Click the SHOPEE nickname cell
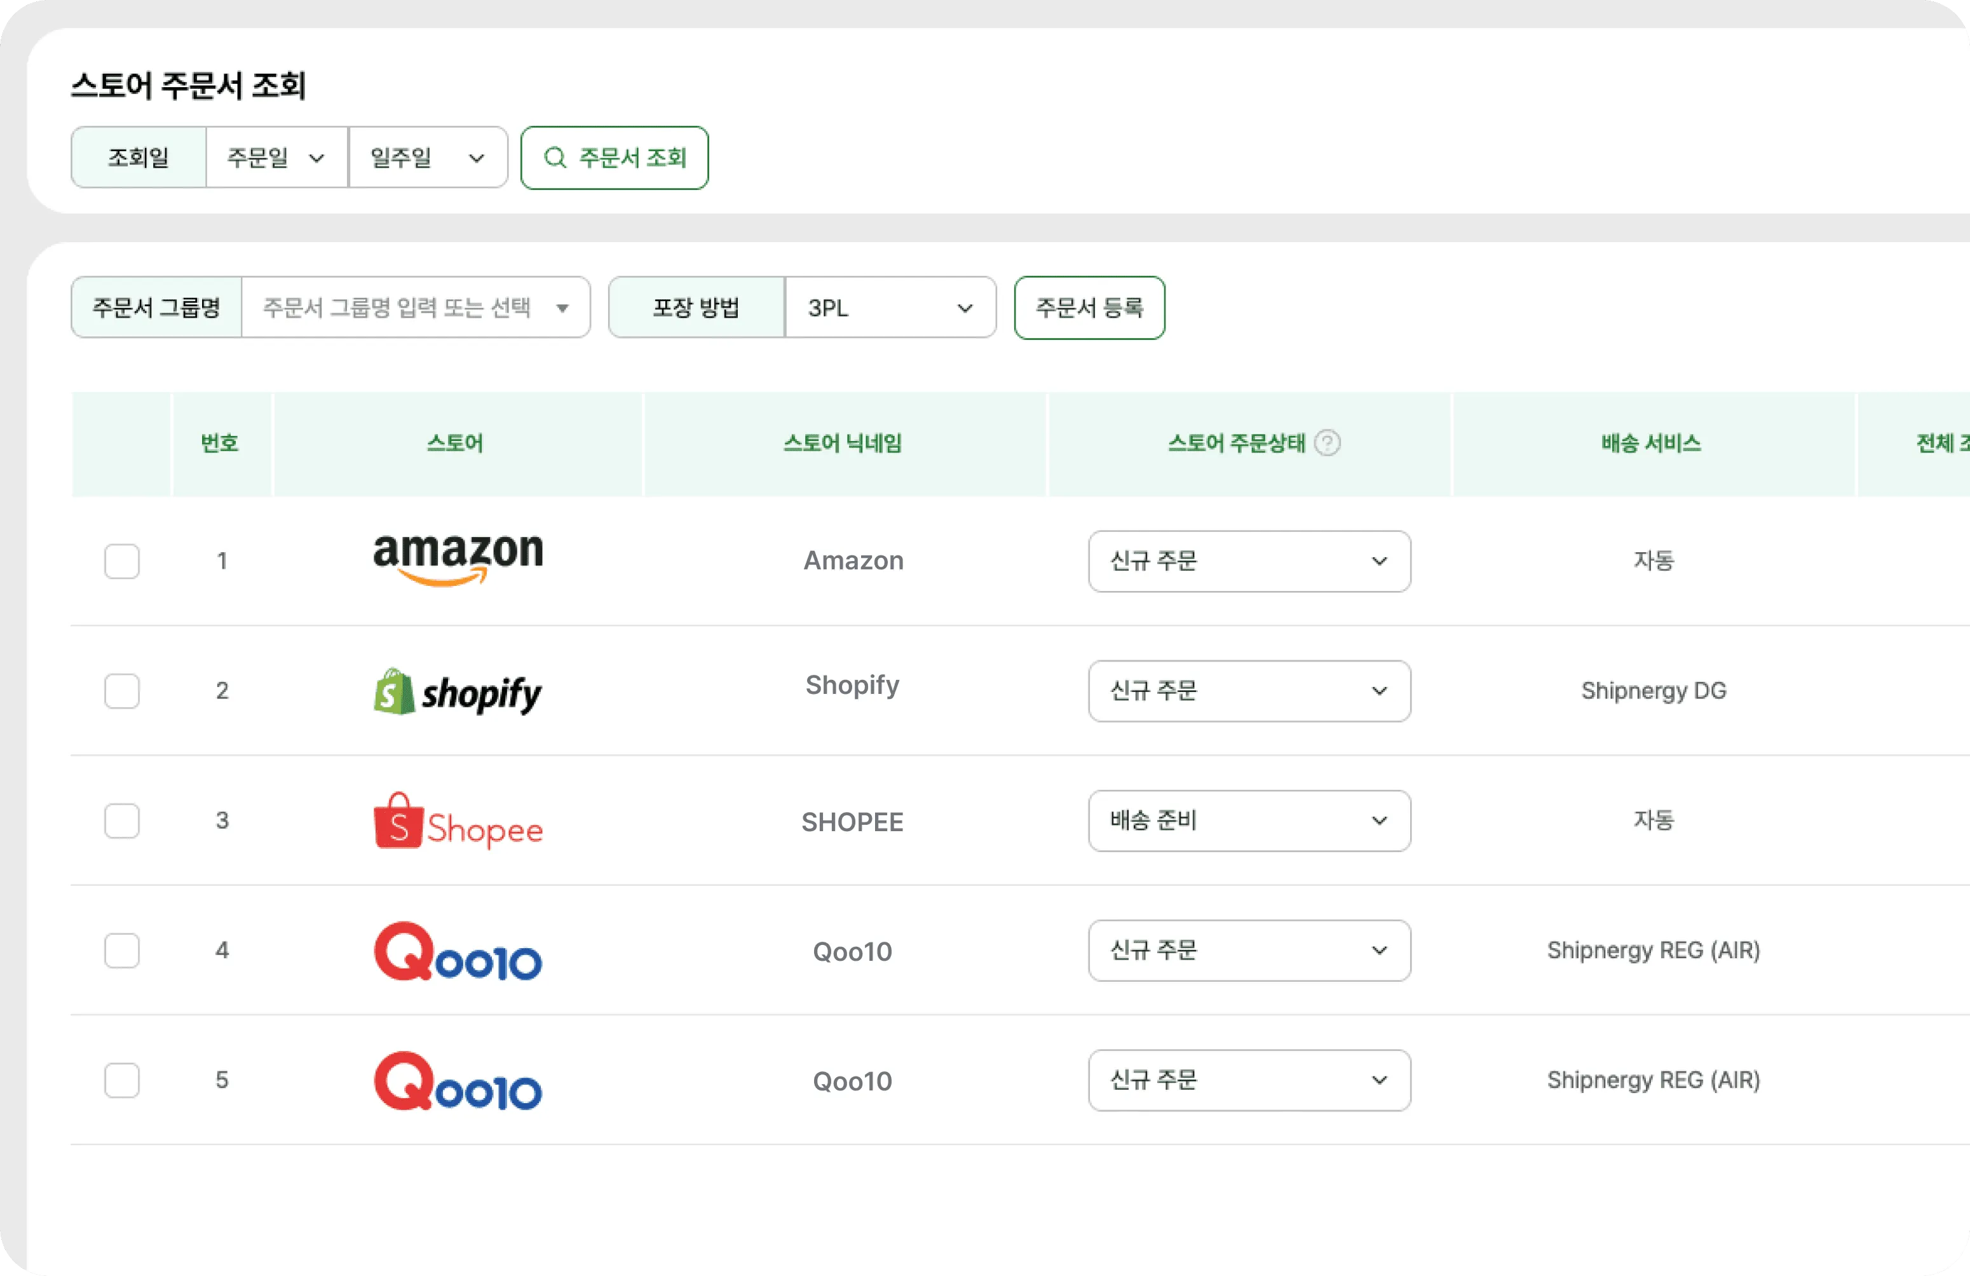Image resolution: width=1970 pixels, height=1276 pixels. tap(853, 822)
